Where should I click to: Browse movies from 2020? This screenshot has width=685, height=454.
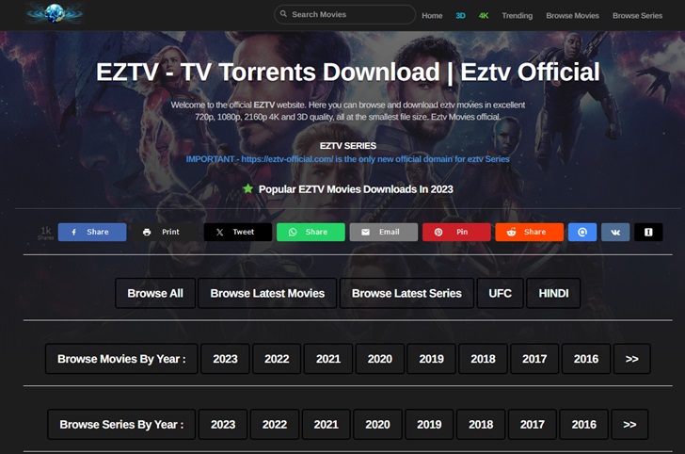379,359
